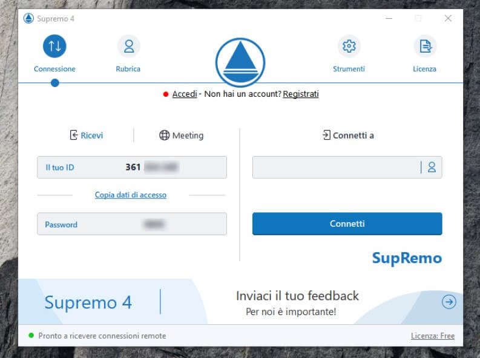
Task: Click the Il tuo ID field
Action: 132,168
